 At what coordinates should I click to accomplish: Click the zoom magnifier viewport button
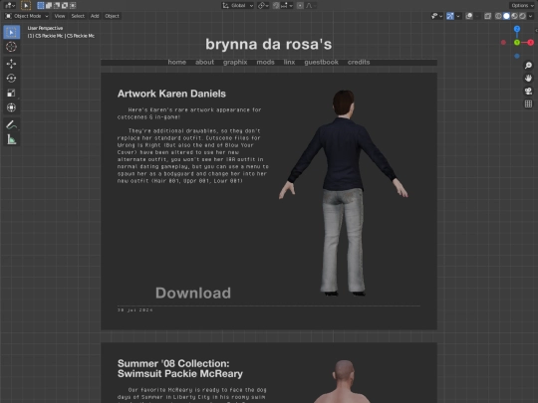[528, 65]
